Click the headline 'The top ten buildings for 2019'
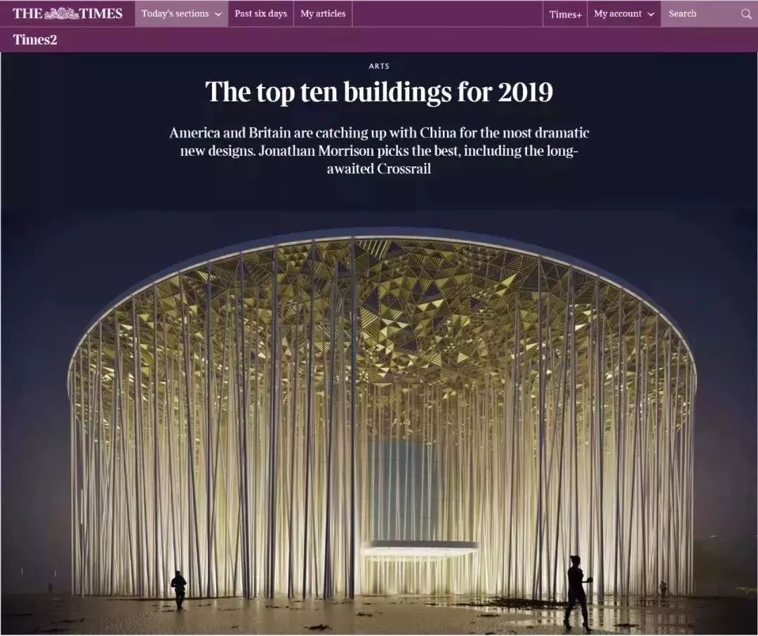Screen dimensions: 758x636 coord(379,93)
